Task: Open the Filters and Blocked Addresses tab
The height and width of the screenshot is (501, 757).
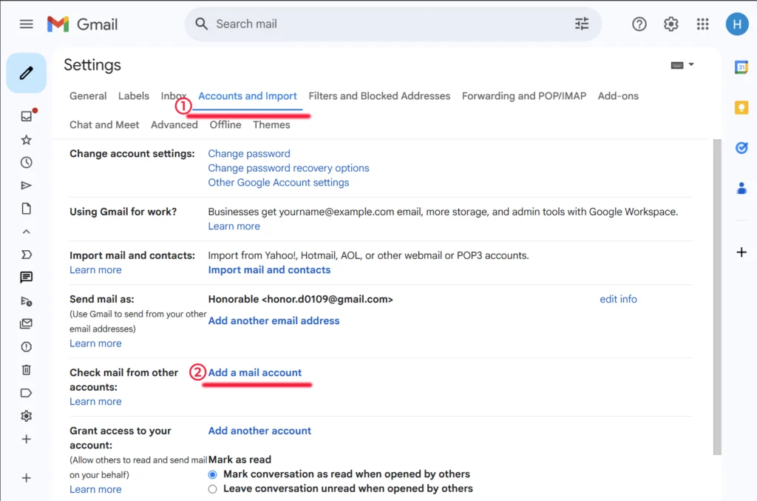Action: [379, 96]
